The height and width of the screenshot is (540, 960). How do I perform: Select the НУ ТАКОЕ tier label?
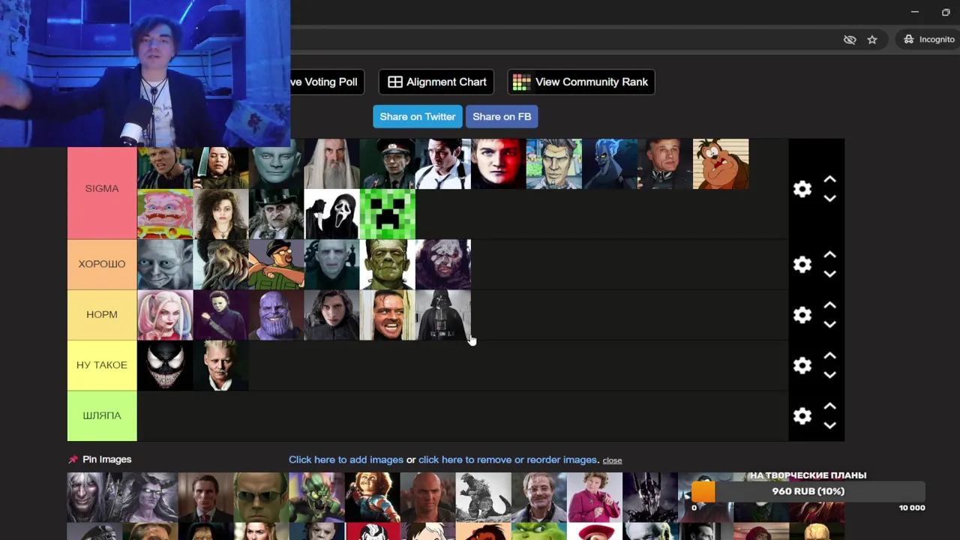click(x=102, y=365)
